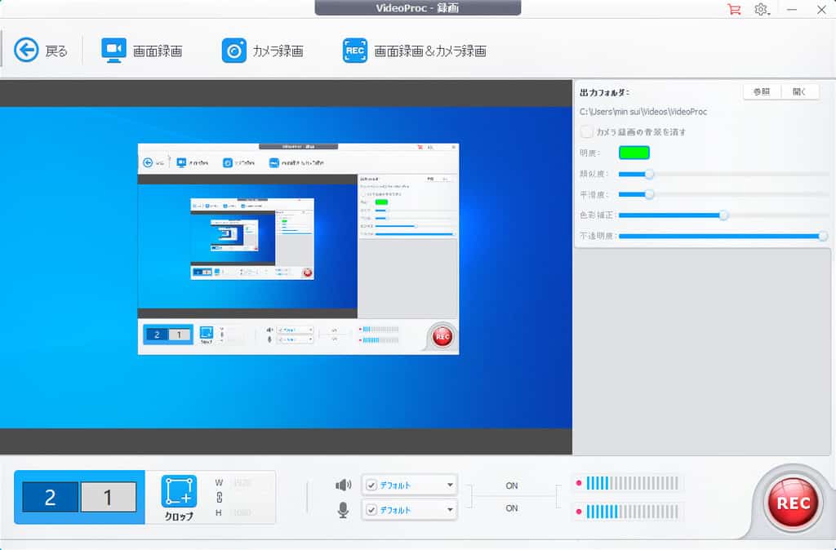Click 開く to open output folder

click(799, 92)
